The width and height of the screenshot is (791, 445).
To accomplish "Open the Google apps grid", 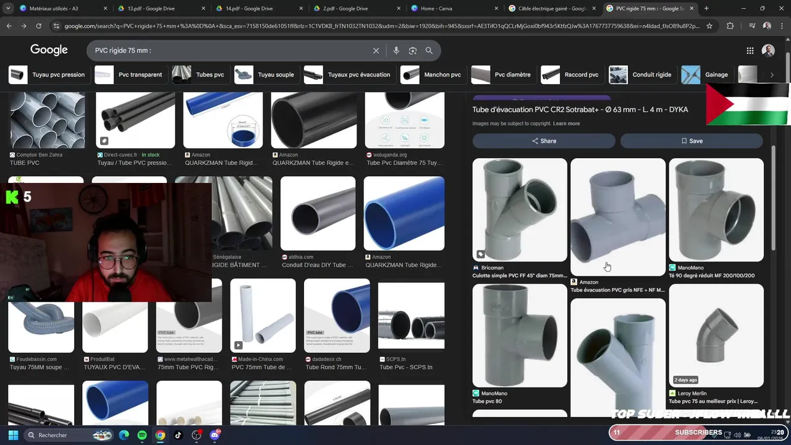I will 750,51.
